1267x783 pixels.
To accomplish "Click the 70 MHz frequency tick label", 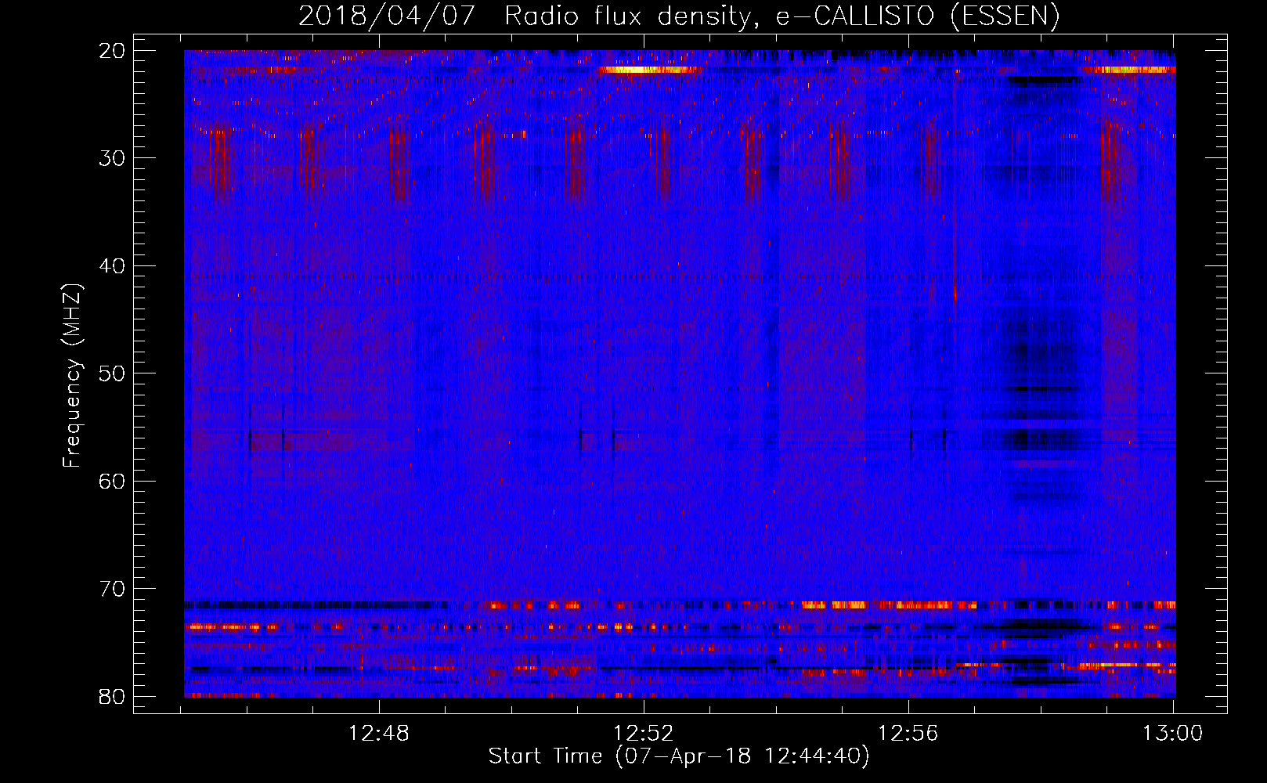I will pyautogui.click(x=113, y=589).
